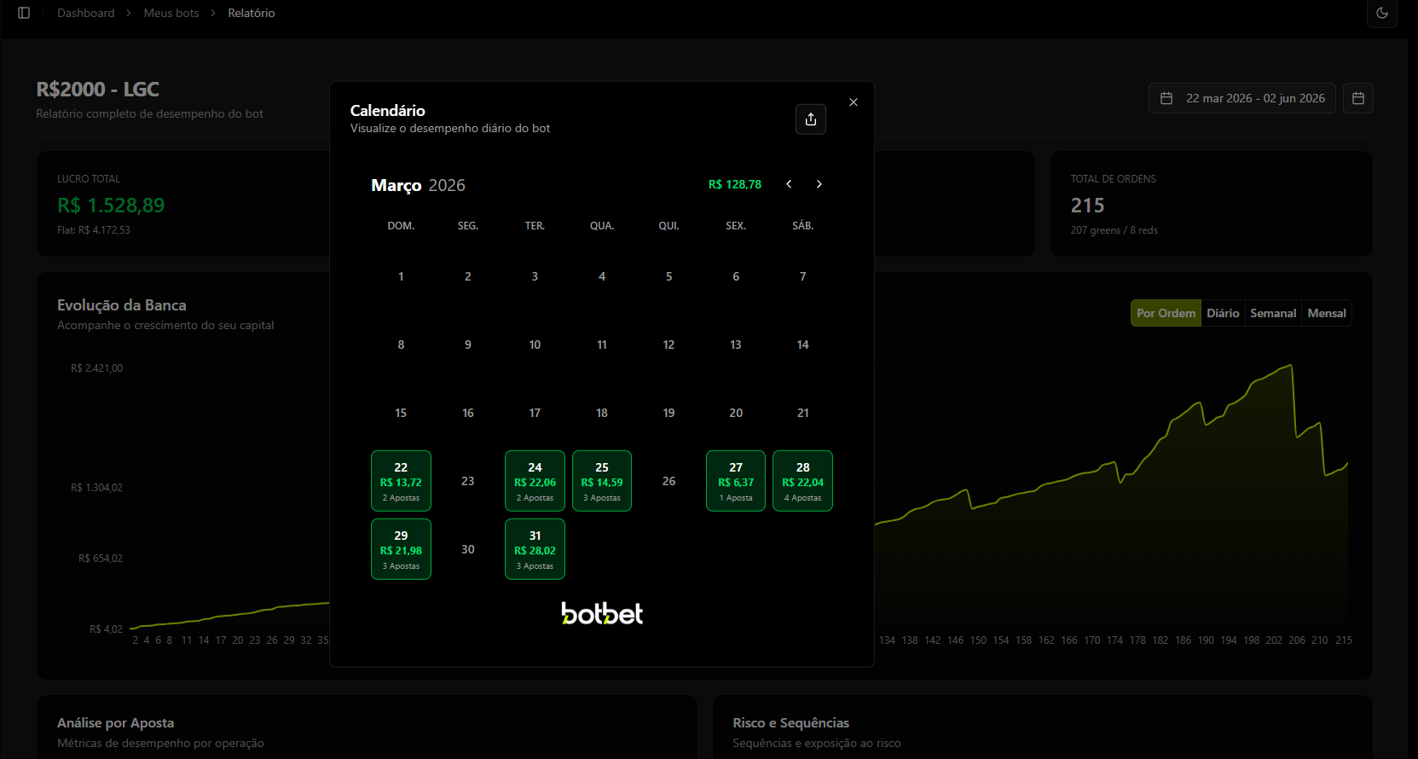Screen dimensions: 1418x759
Task: Click the Flat: R$ 4.172,53 text
Action: (x=94, y=230)
